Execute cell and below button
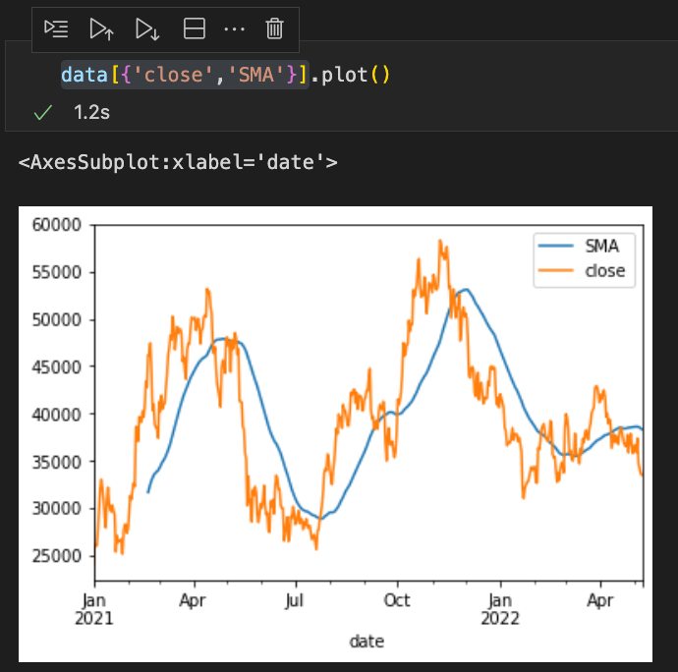 tap(147, 28)
